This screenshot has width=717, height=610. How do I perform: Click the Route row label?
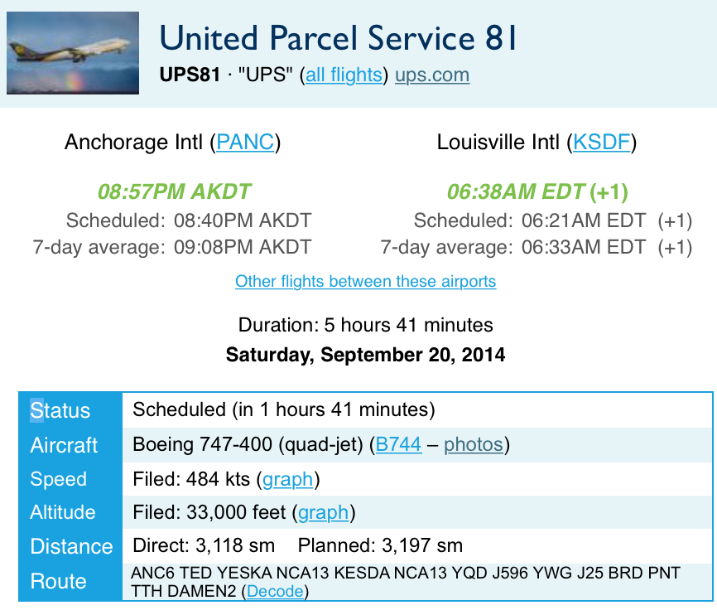pyautogui.click(x=58, y=581)
